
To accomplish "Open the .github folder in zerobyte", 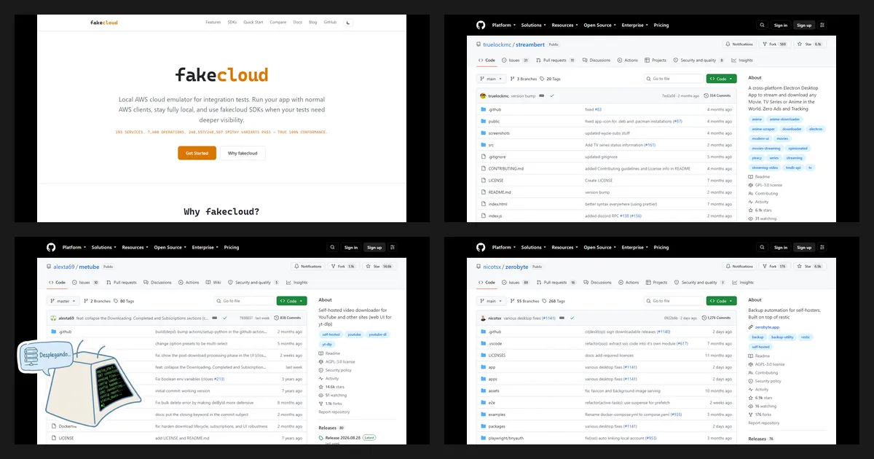I will point(495,331).
